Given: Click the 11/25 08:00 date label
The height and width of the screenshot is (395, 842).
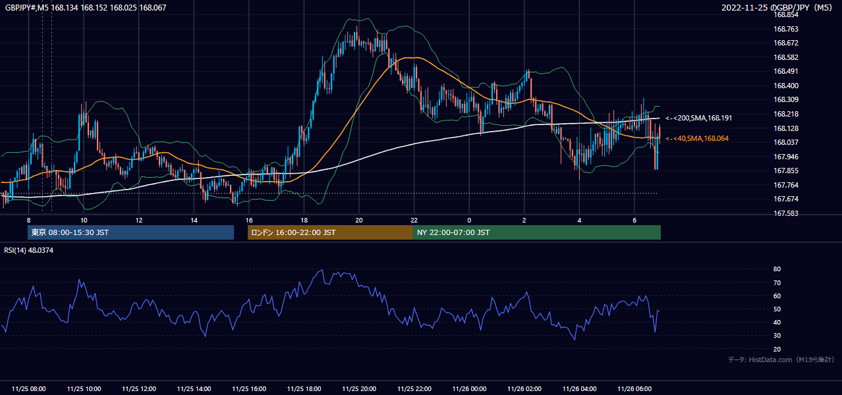Looking at the screenshot, I should 29,388.
